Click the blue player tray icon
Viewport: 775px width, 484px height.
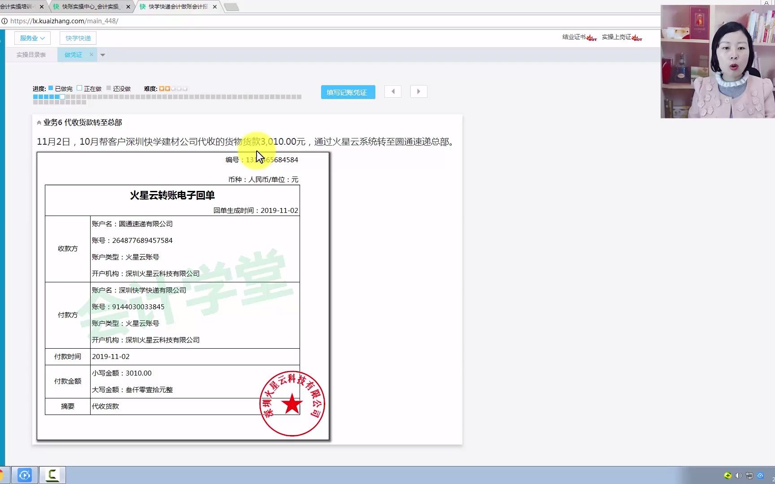(760, 475)
